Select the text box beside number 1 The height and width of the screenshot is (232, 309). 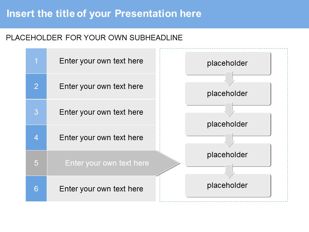(101, 61)
